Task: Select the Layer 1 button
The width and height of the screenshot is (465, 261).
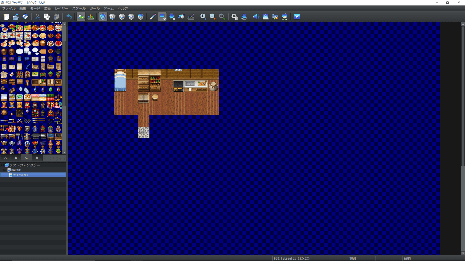Action: click(x=112, y=17)
